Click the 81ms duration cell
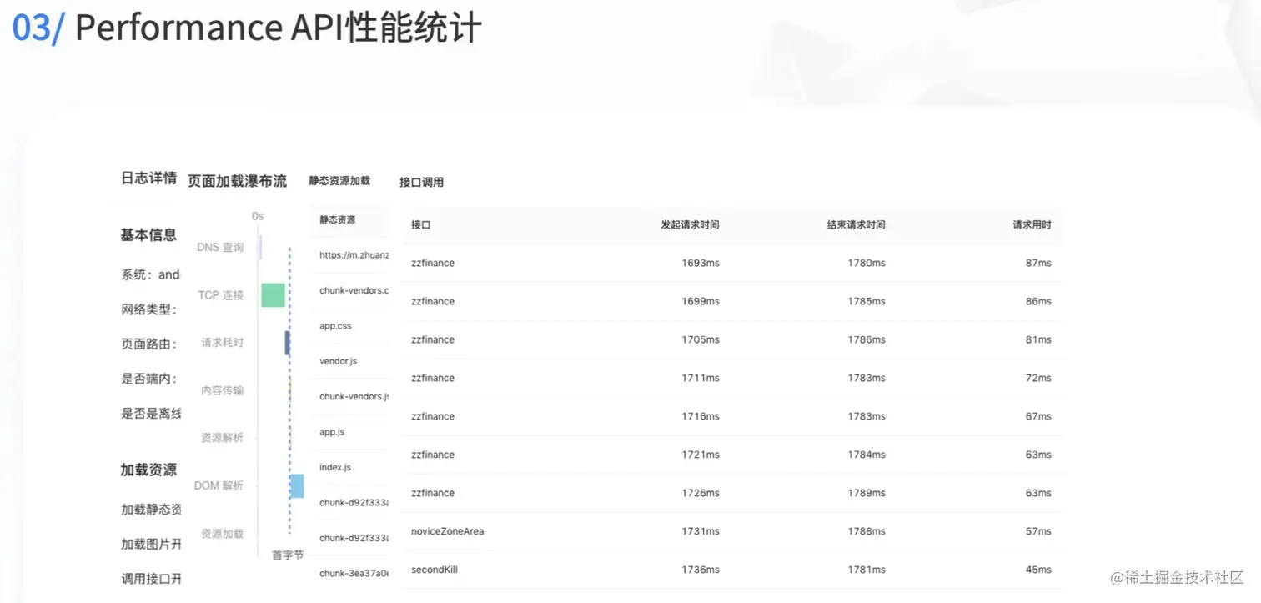Viewport: 1261px width, 603px height. [x=1038, y=339]
